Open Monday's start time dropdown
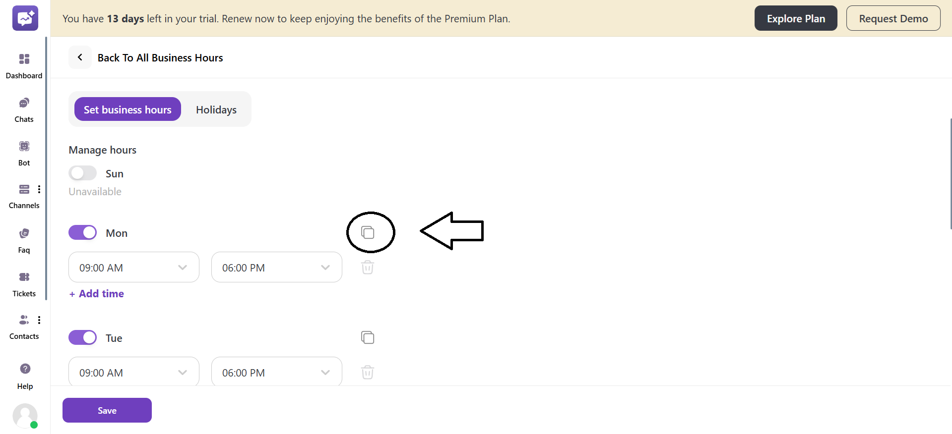This screenshot has height=434, width=952. 133,267
